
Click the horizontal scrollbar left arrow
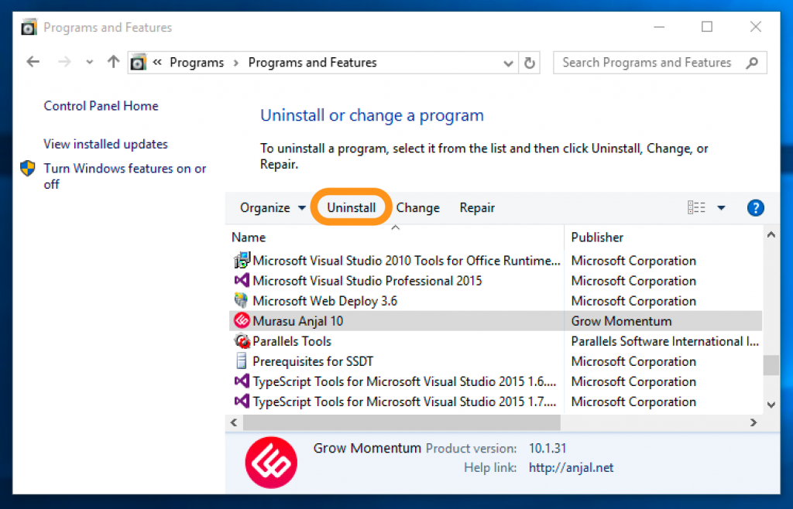[234, 422]
